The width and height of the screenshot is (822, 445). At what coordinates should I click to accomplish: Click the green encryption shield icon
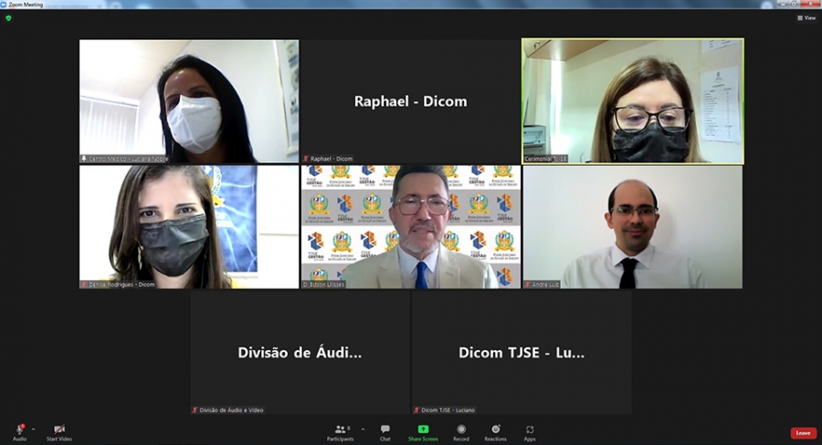pyautogui.click(x=8, y=17)
